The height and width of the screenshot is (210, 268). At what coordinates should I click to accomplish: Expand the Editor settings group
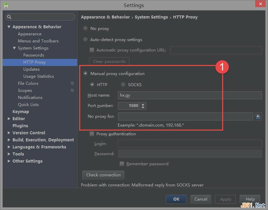click(9, 119)
